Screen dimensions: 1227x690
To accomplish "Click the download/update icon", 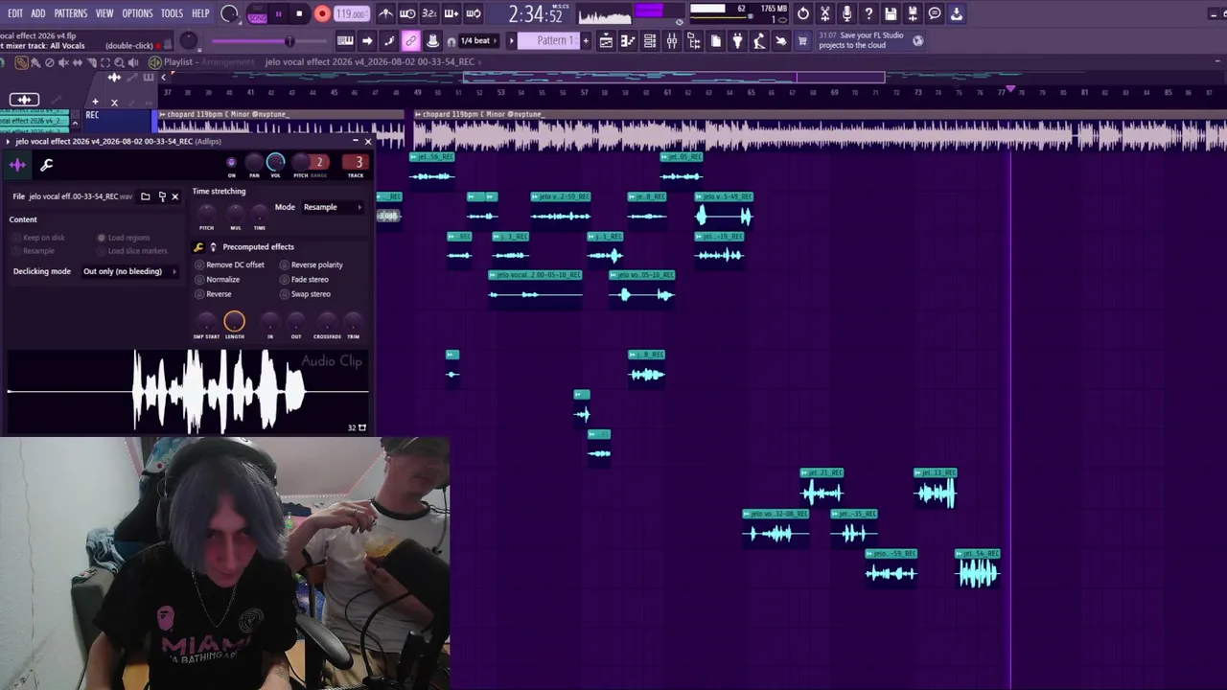I will pyautogui.click(x=957, y=13).
